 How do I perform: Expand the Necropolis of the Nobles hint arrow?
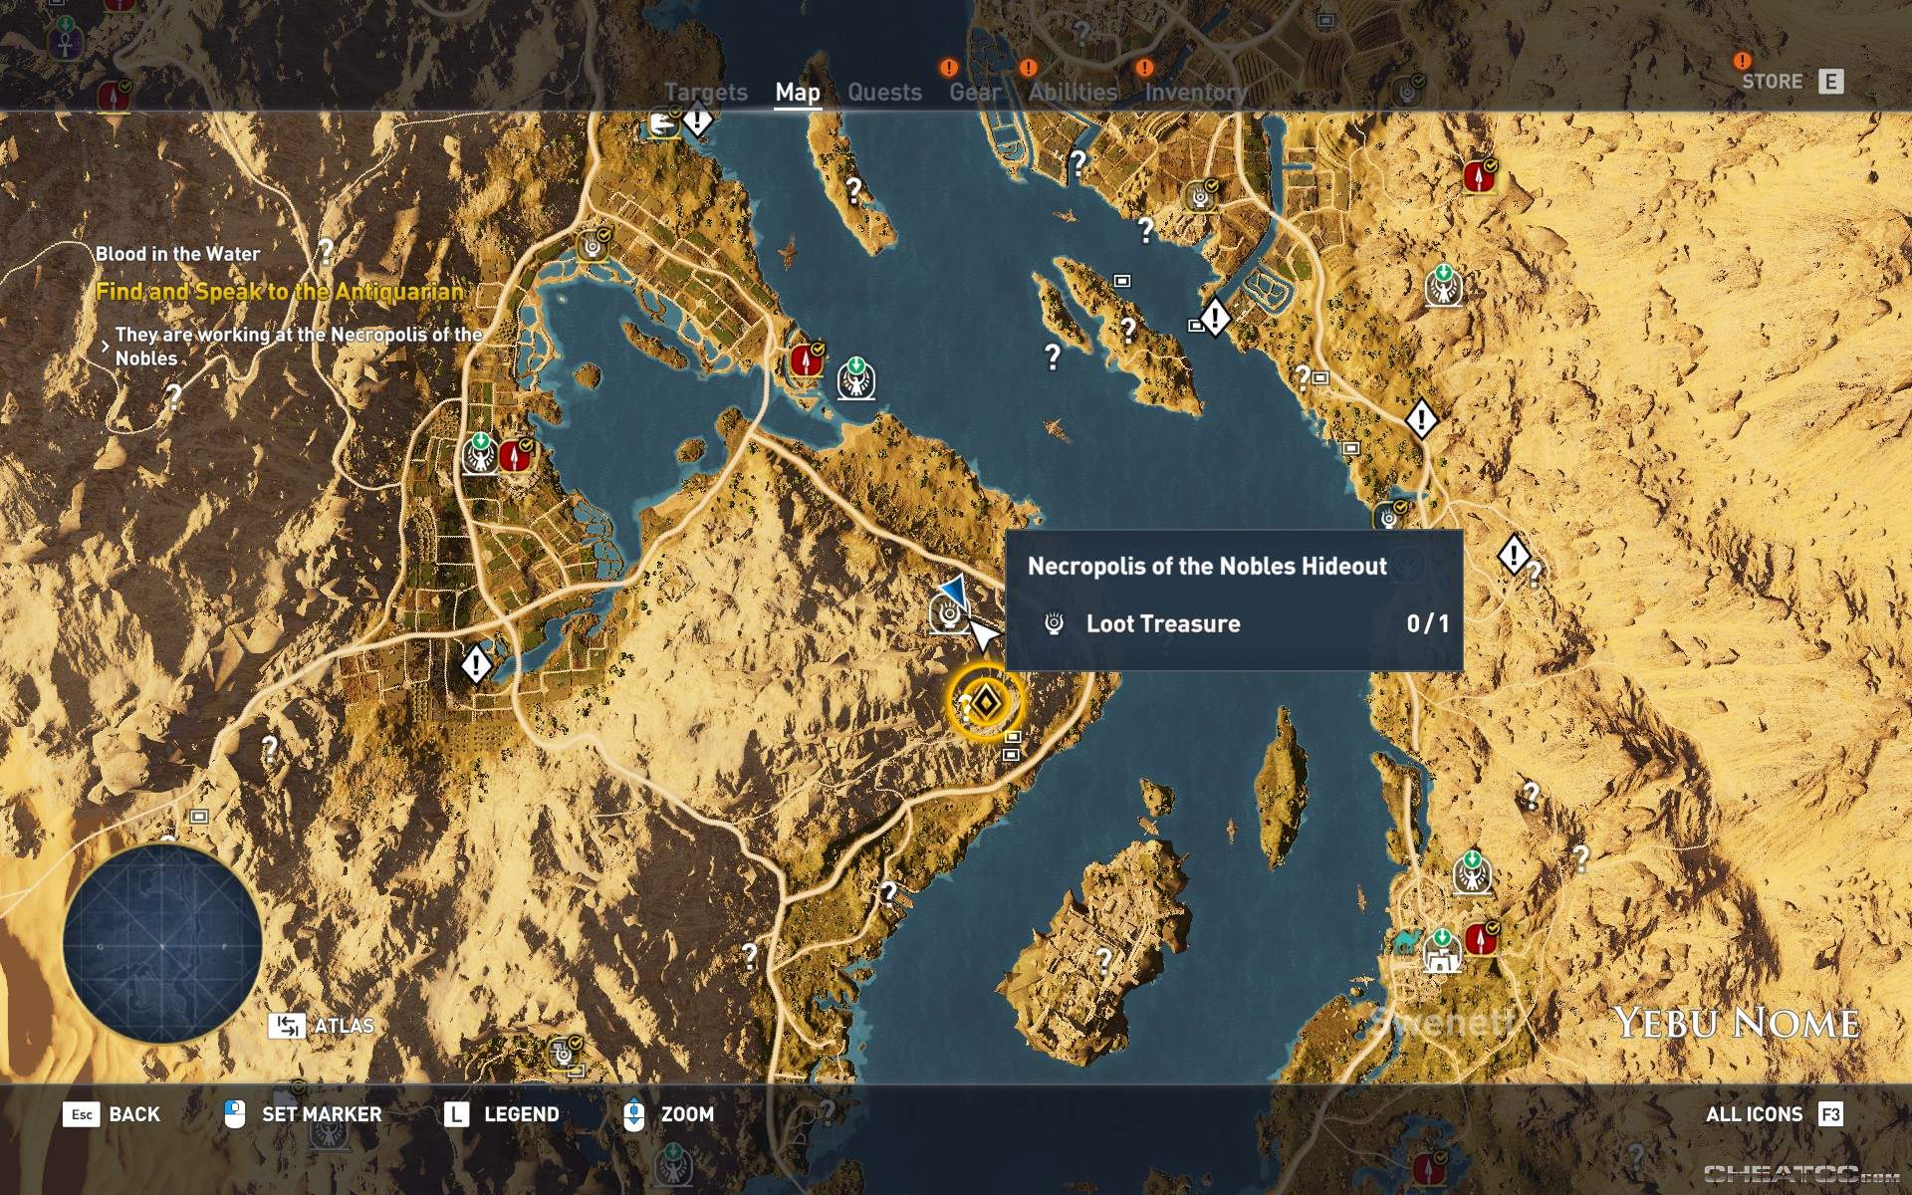click(x=105, y=347)
